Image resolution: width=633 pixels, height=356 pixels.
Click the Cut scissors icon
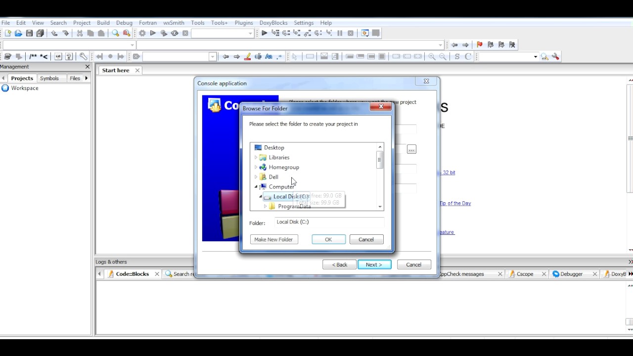[80, 33]
